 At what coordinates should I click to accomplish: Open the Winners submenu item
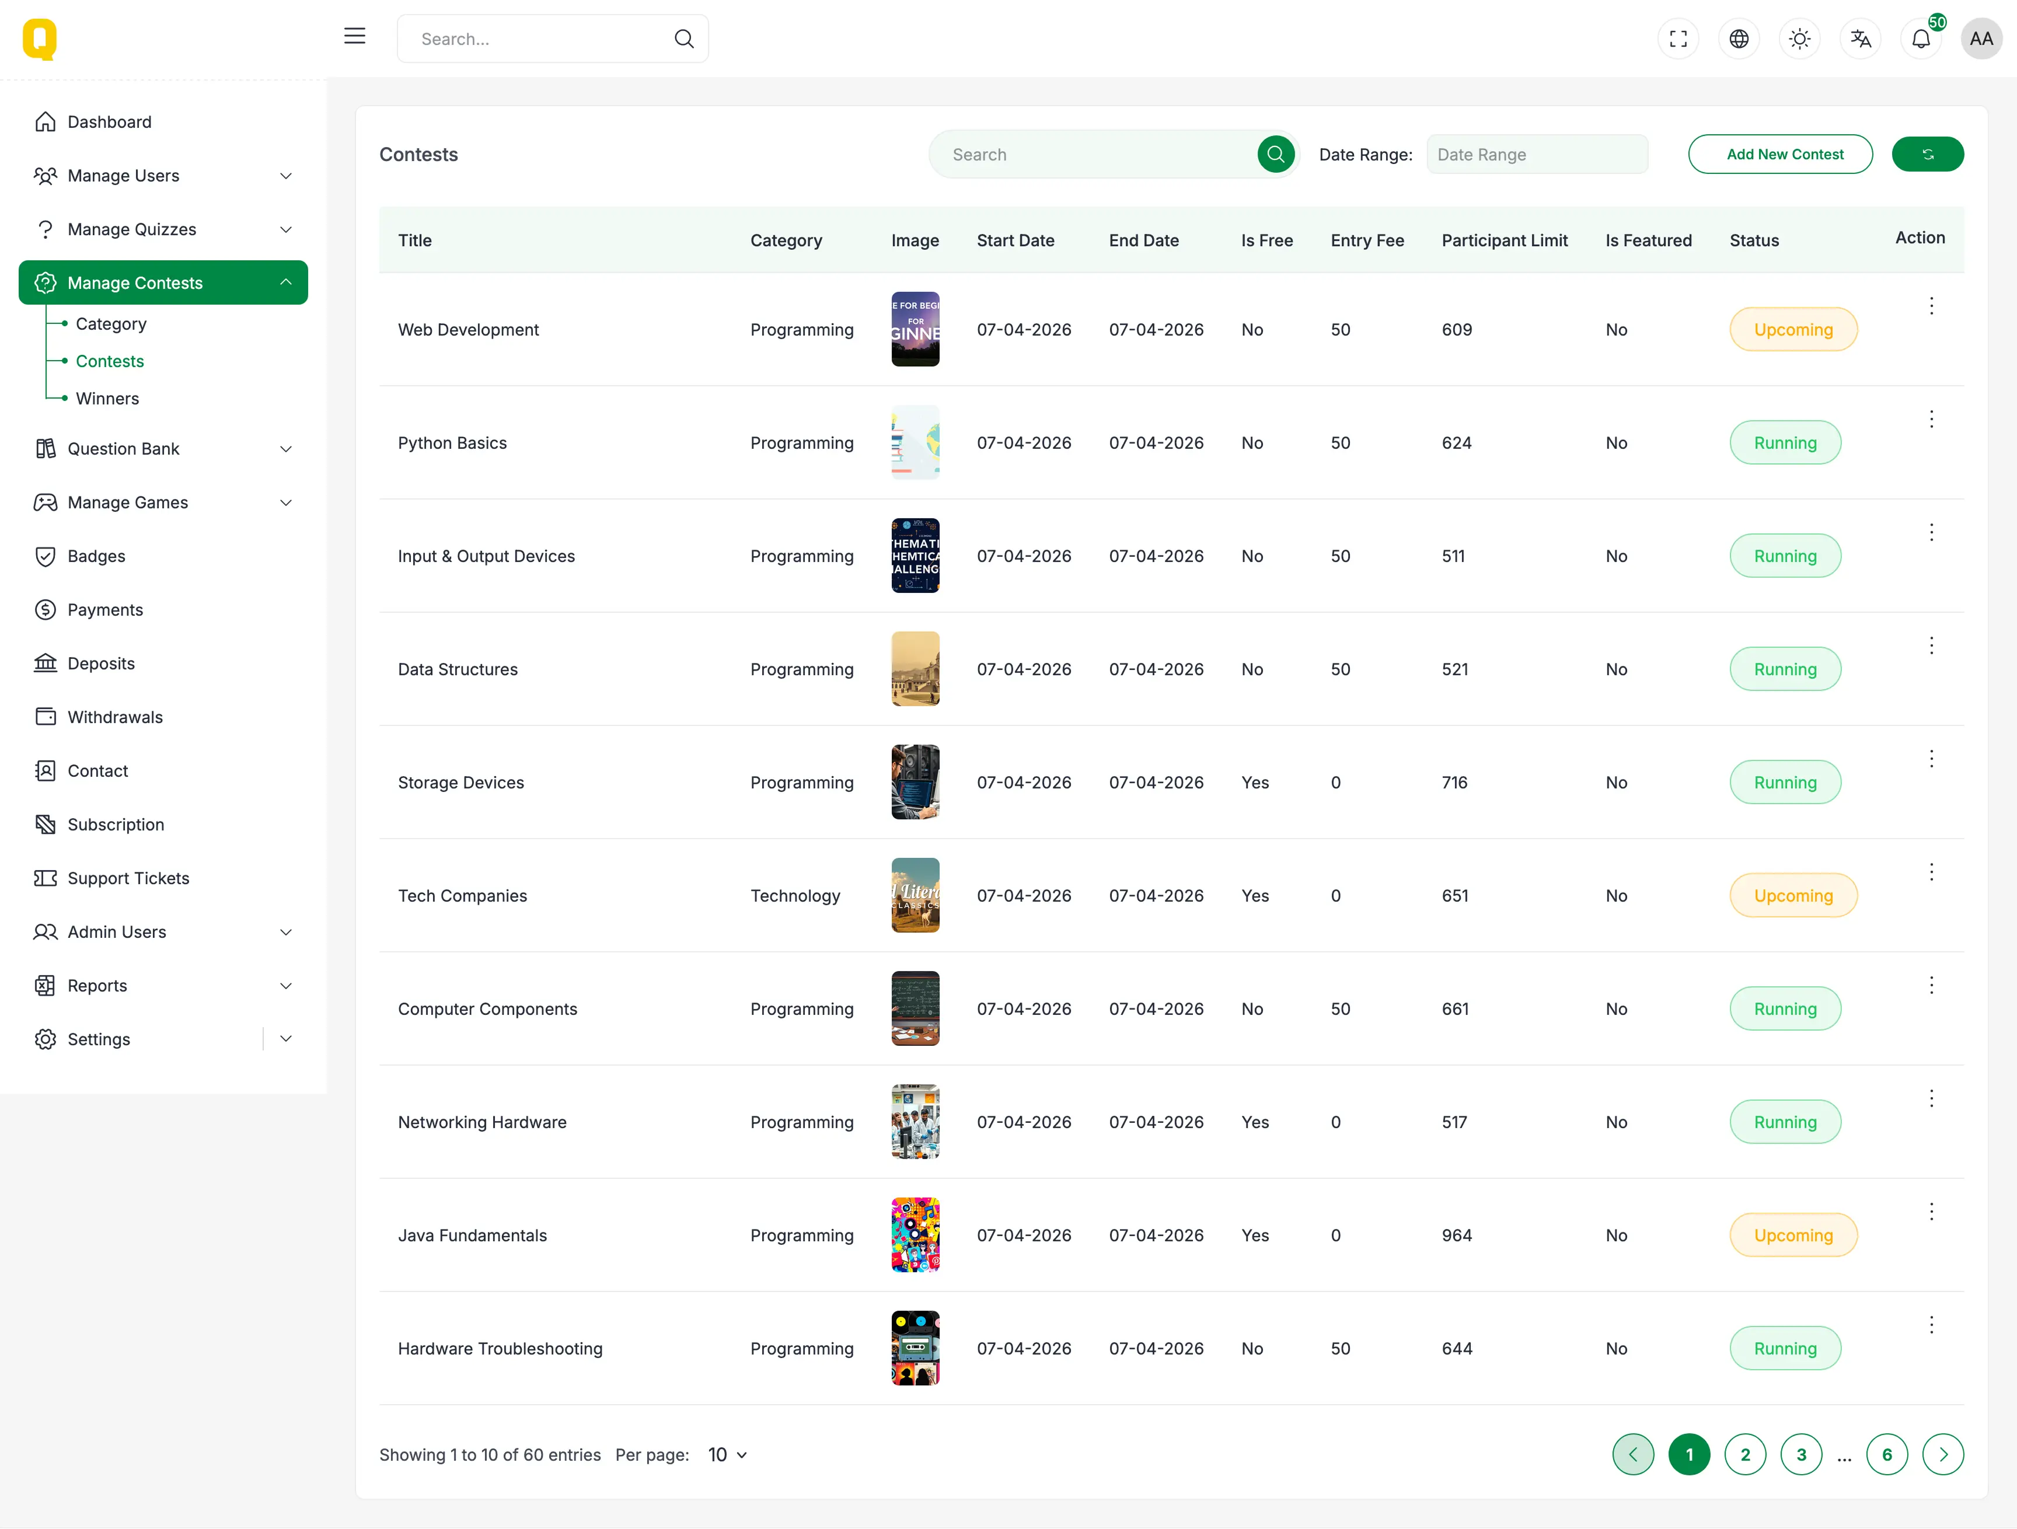coord(107,399)
